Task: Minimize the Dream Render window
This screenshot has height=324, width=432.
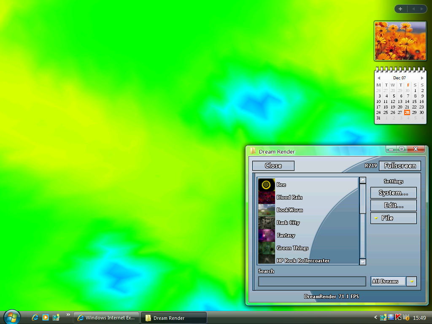Action: (391, 149)
